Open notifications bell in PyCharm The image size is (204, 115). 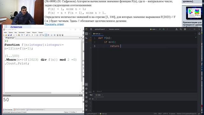(199, 34)
